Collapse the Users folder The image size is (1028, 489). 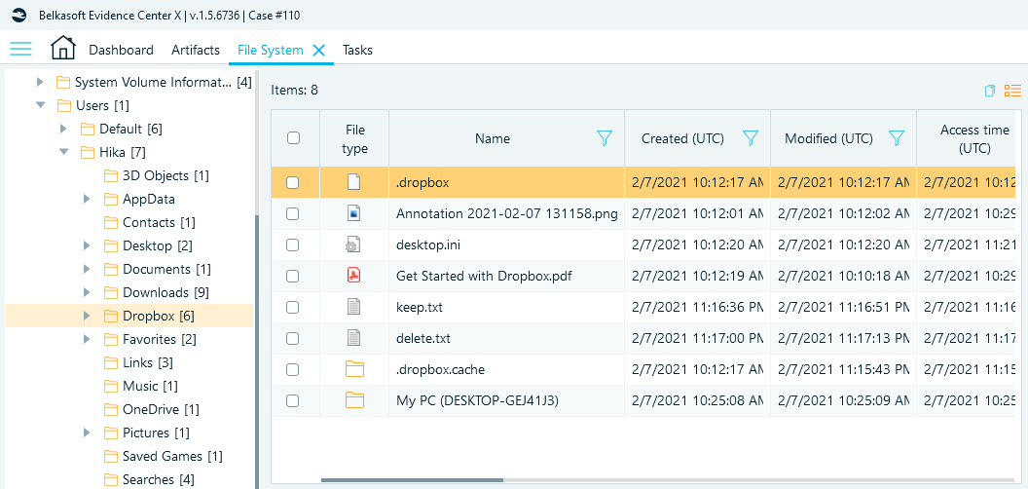click(40, 105)
